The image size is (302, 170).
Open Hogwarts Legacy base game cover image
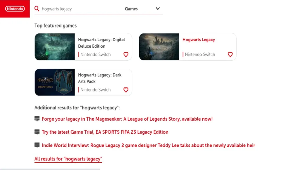tap(159, 47)
